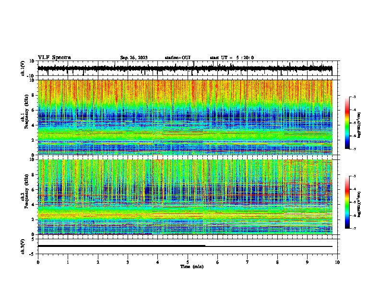Click the time-axis tick label "10" below ch.3
380x294 pixels.
point(337,262)
